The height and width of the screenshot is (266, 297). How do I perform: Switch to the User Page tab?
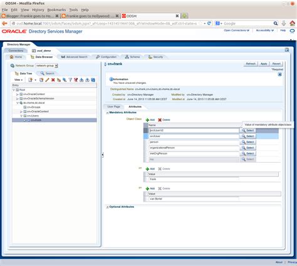[x=113, y=106]
